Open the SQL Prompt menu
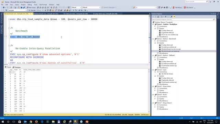Screen dimensions: 220x124 (x=43, y=4)
